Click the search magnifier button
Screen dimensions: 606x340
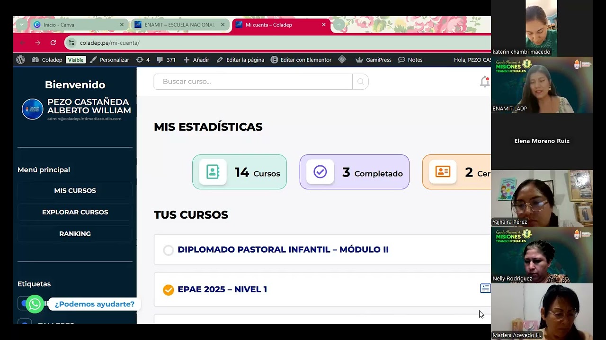tap(360, 82)
